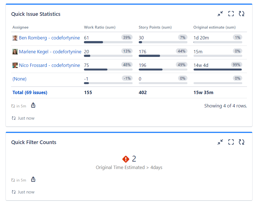The image size is (255, 204).
Task: Expand Quick Issue Statistics to fullscreen
Action: [231, 13]
